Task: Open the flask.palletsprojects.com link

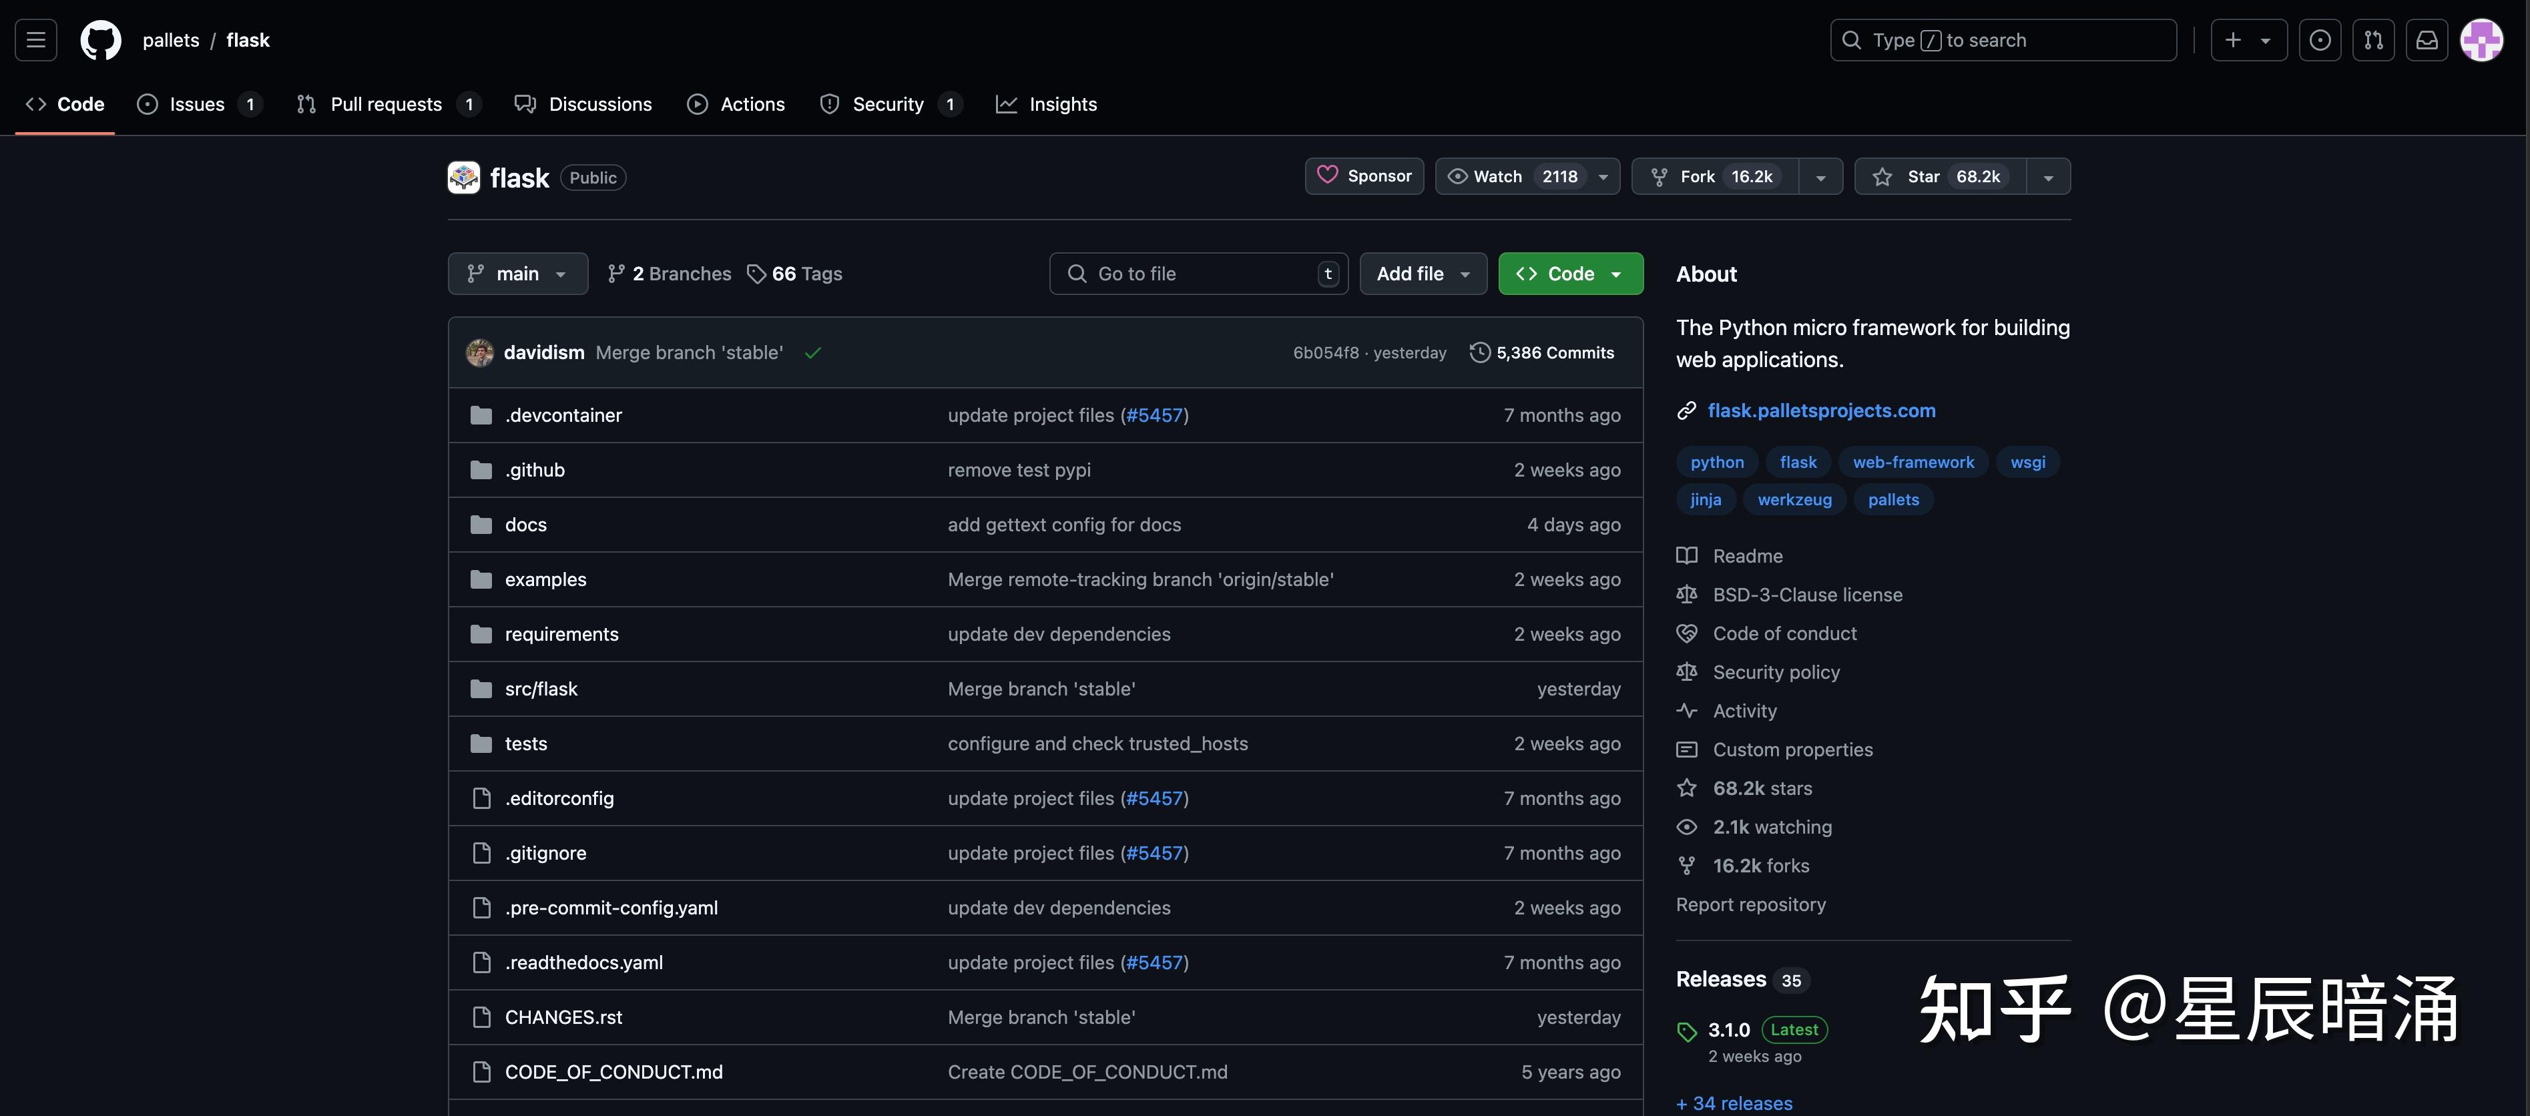Action: (1821, 410)
